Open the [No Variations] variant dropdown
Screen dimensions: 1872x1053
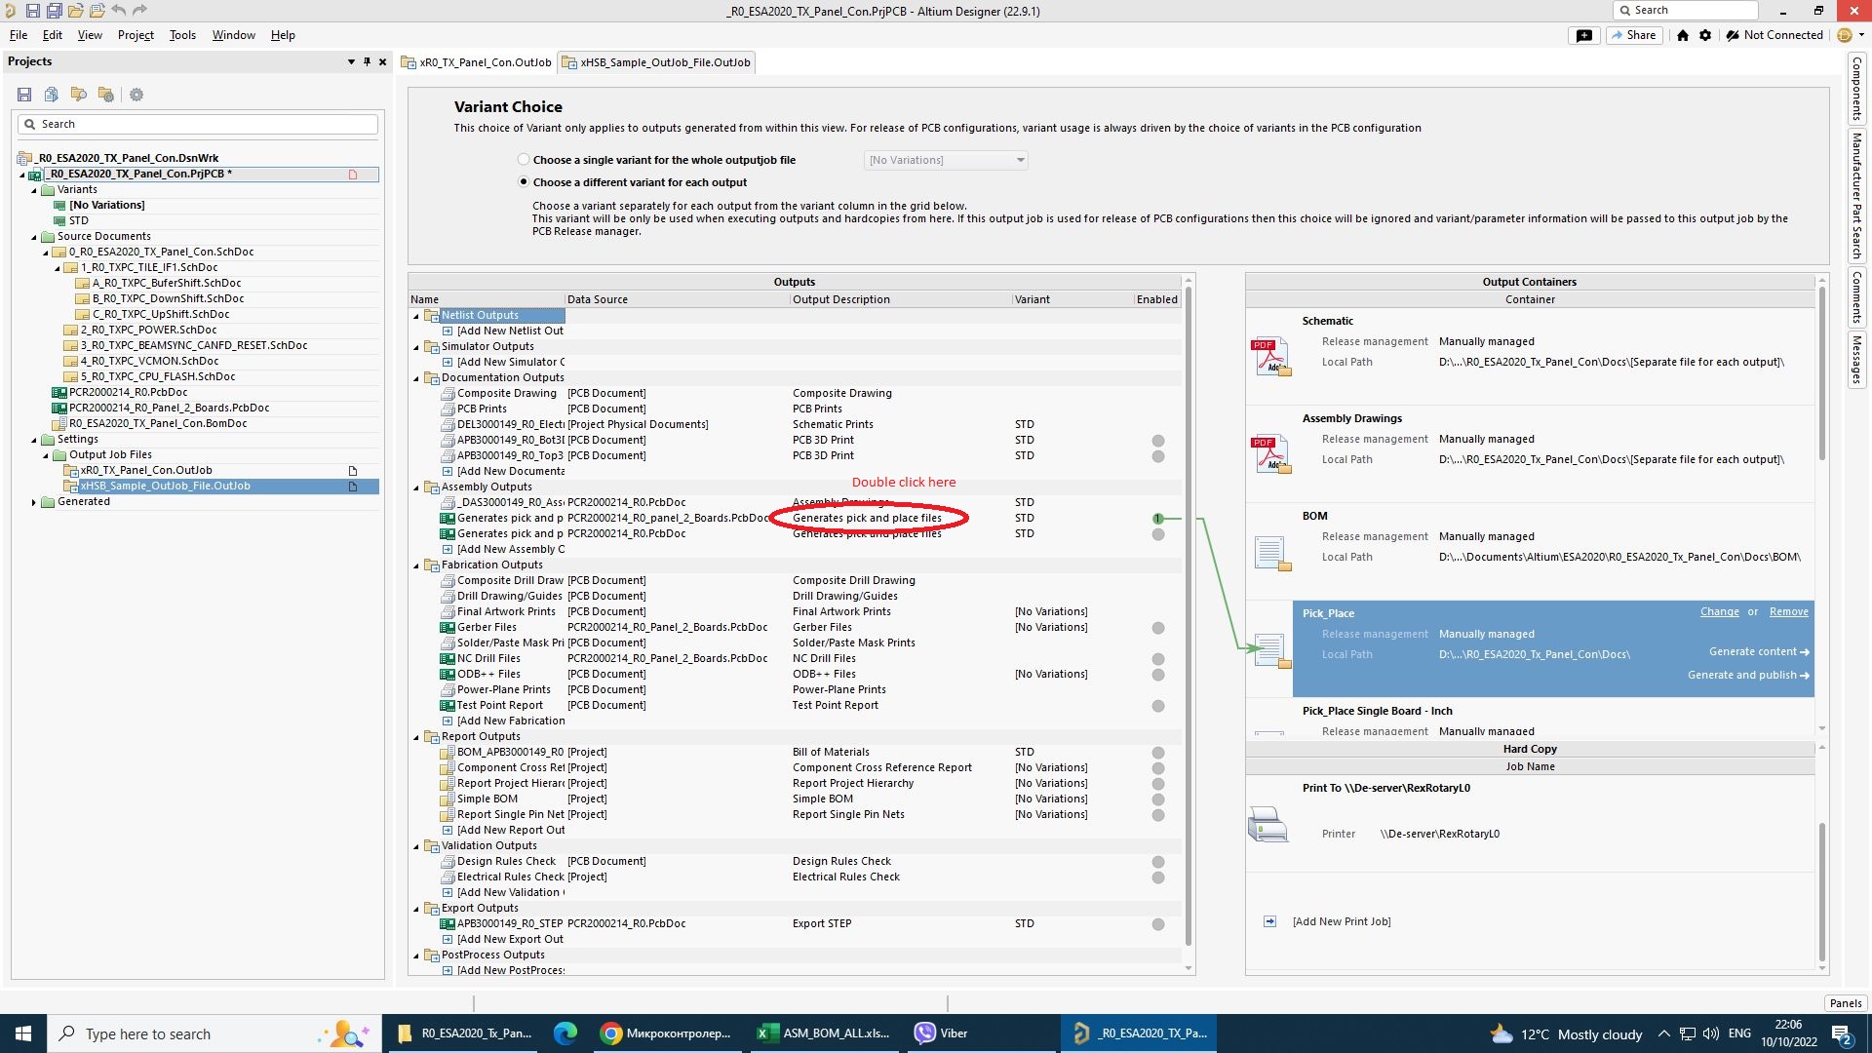tap(946, 160)
